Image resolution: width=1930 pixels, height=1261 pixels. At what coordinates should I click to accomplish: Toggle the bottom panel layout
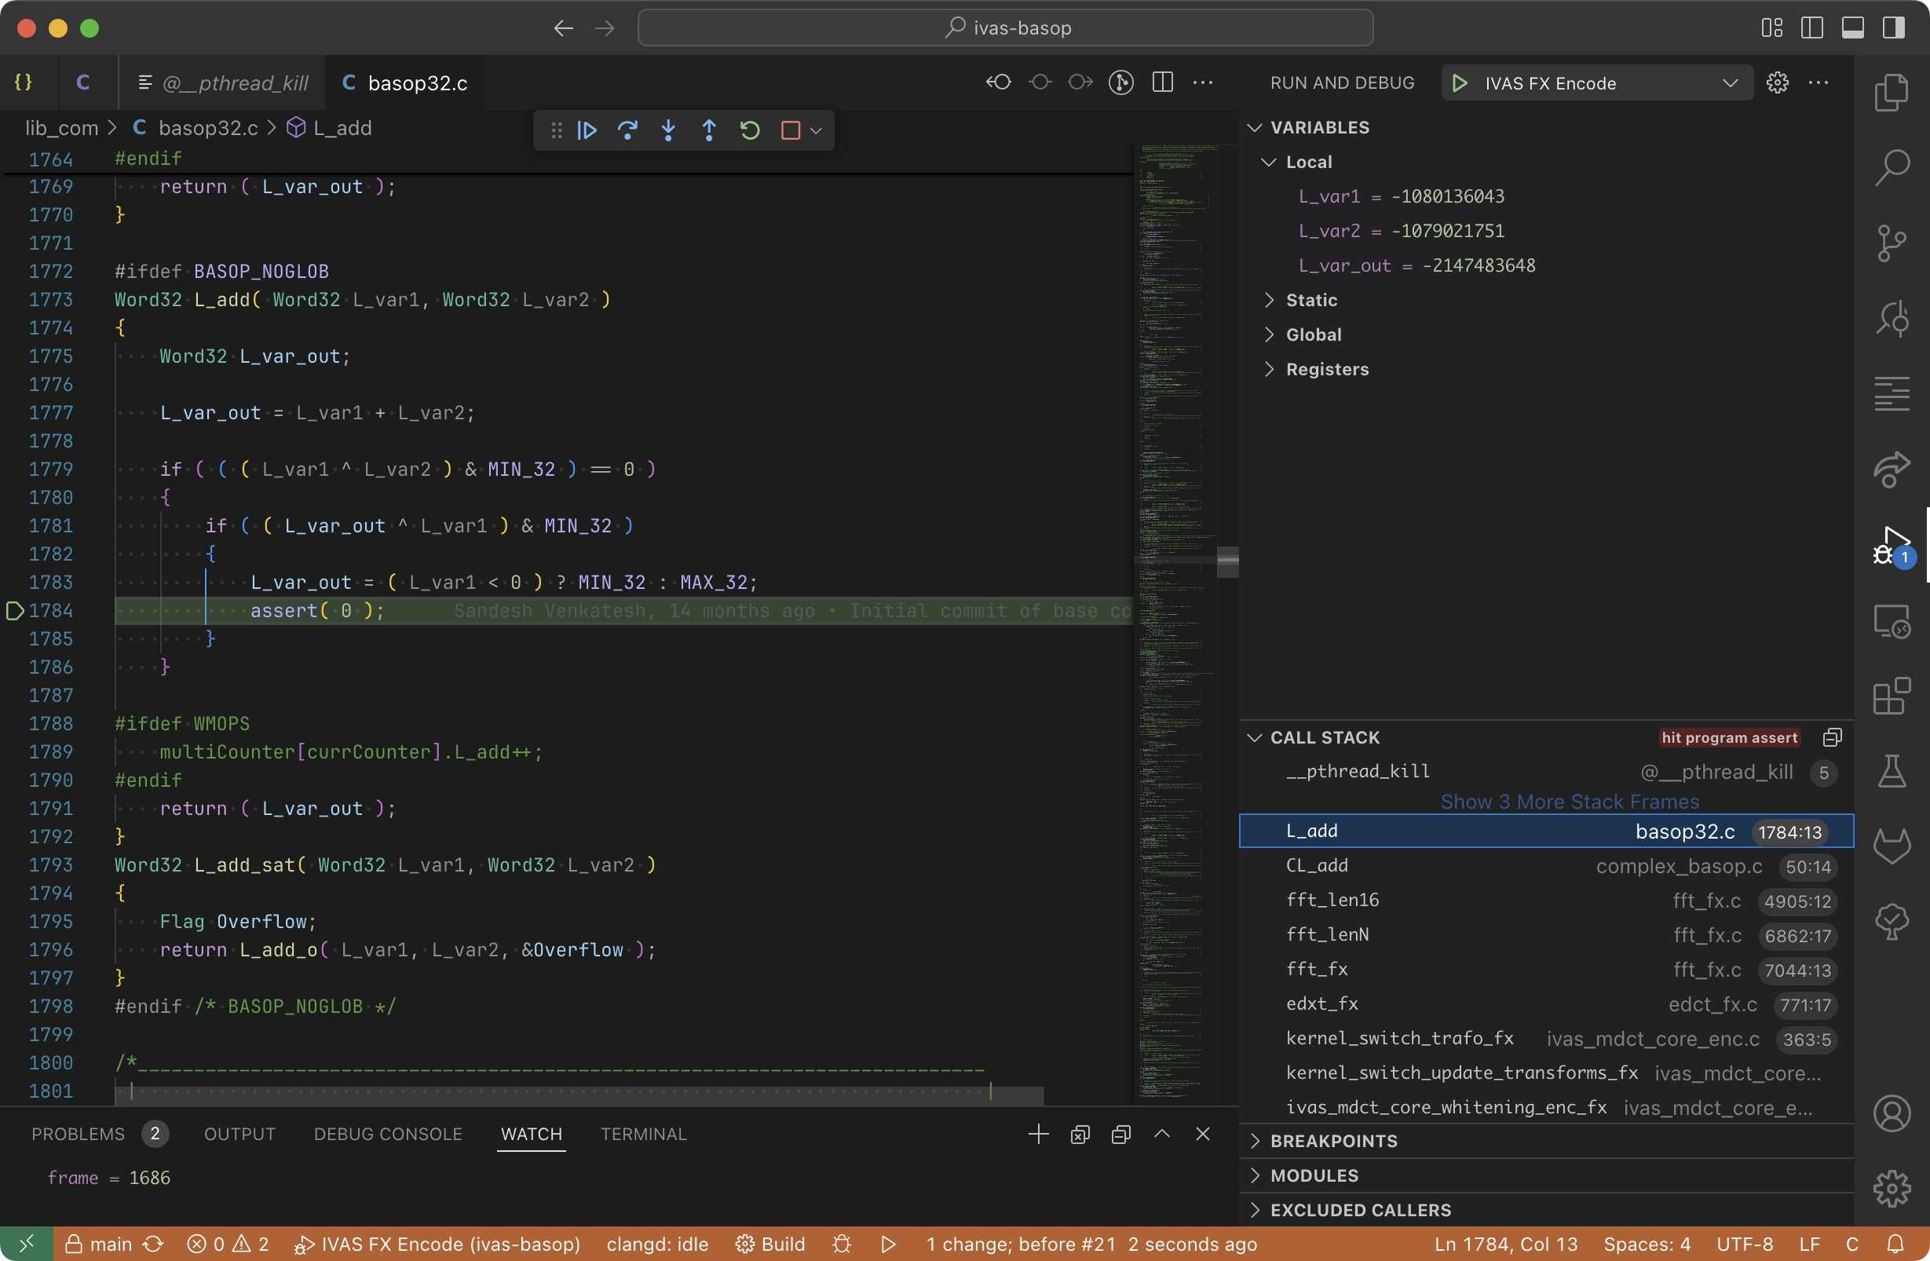click(x=1853, y=27)
